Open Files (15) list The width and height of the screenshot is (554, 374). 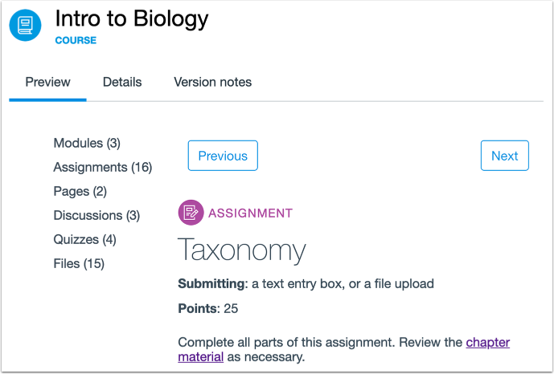pyautogui.click(x=79, y=264)
